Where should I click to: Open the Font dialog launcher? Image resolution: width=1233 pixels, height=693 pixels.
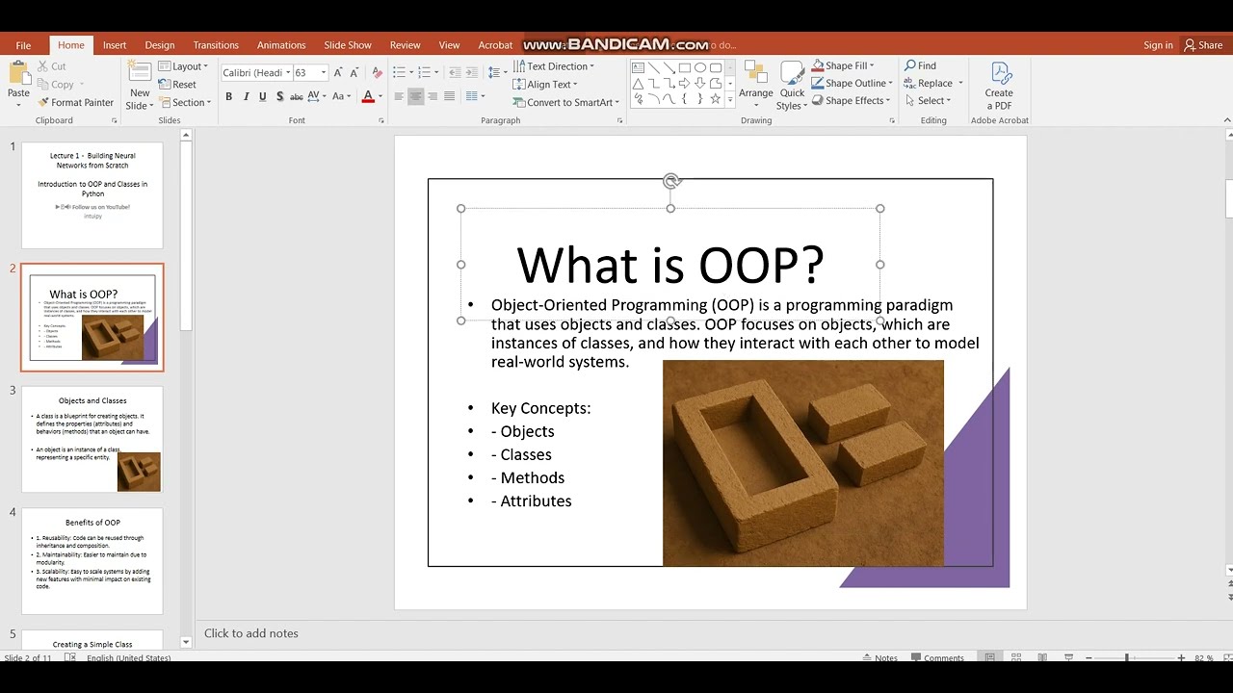(381, 120)
